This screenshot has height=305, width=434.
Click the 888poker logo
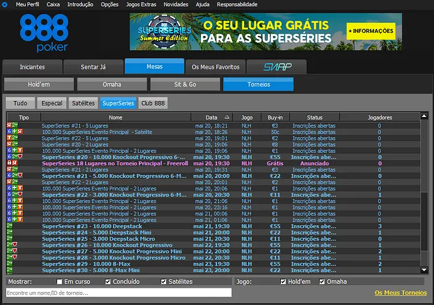pyautogui.click(x=44, y=33)
